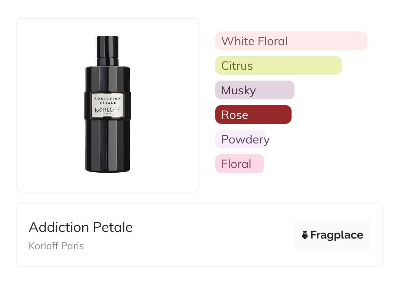399x283 pixels.
Task: Click the small 'PARIS' text on bottle label
Action: (x=107, y=114)
